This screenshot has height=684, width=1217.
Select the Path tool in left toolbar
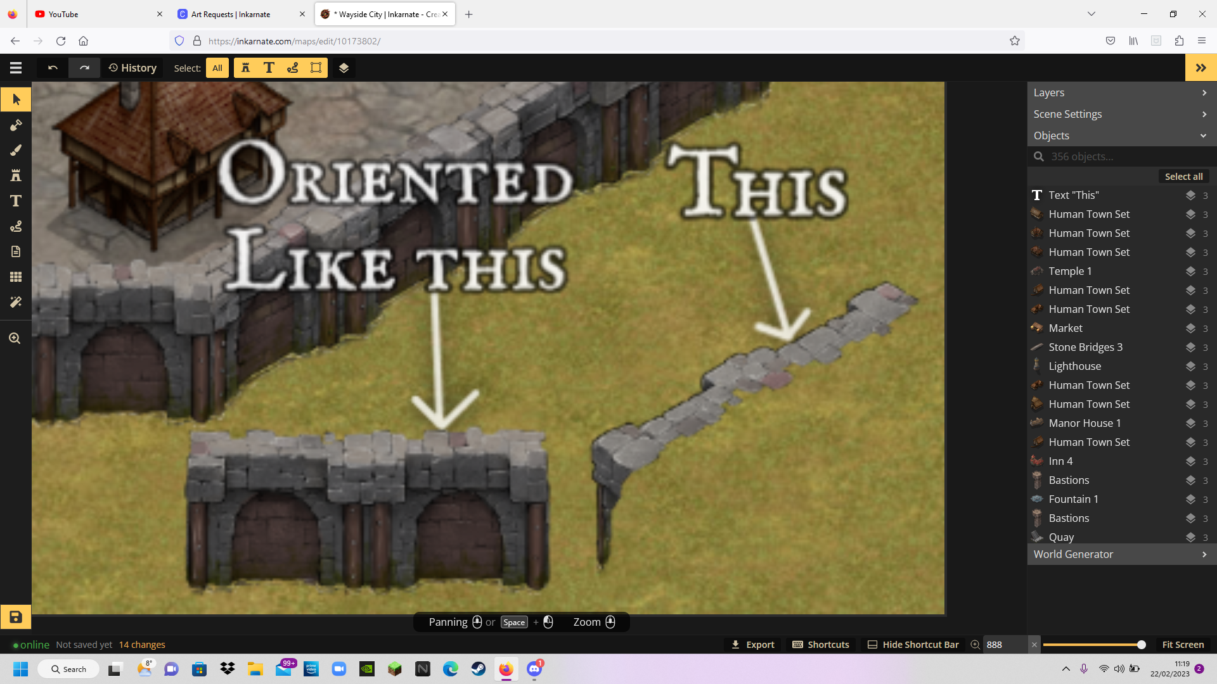(16, 226)
